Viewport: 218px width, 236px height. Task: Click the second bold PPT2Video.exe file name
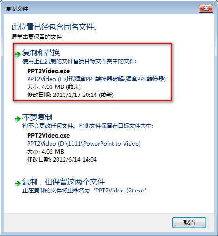48,135
